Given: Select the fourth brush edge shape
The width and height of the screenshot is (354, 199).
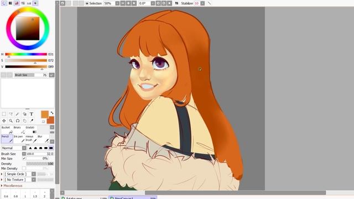Looking at the screenshot, I should coord(46,148).
